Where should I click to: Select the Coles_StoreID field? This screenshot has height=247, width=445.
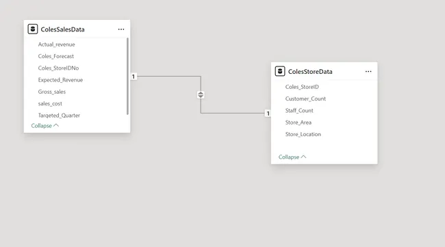pos(302,87)
